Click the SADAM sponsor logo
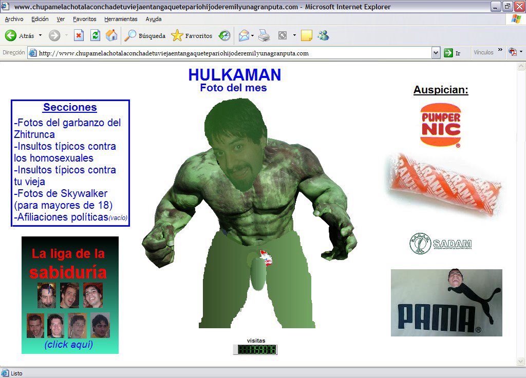526x378 pixels. click(440, 244)
